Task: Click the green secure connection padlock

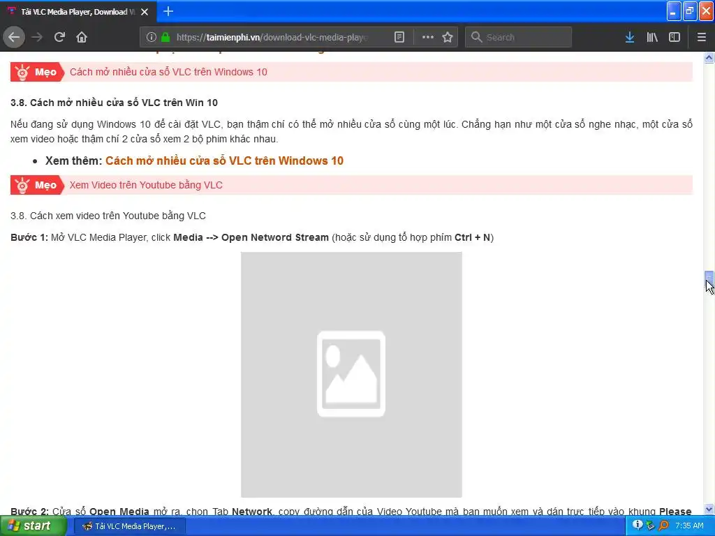Action: click(x=165, y=38)
